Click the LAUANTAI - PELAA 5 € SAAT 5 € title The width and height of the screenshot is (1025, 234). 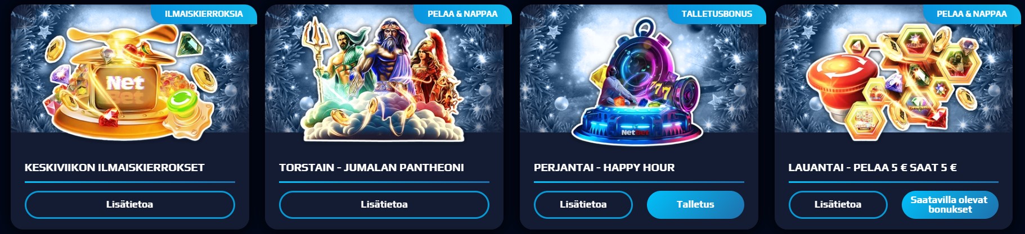873,167
